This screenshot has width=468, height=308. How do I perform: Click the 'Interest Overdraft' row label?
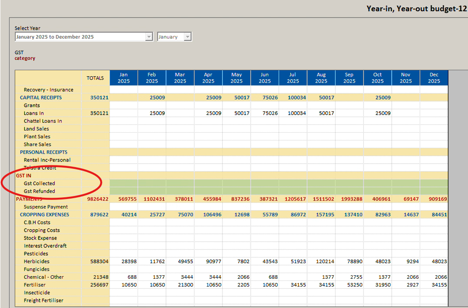(45, 246)
